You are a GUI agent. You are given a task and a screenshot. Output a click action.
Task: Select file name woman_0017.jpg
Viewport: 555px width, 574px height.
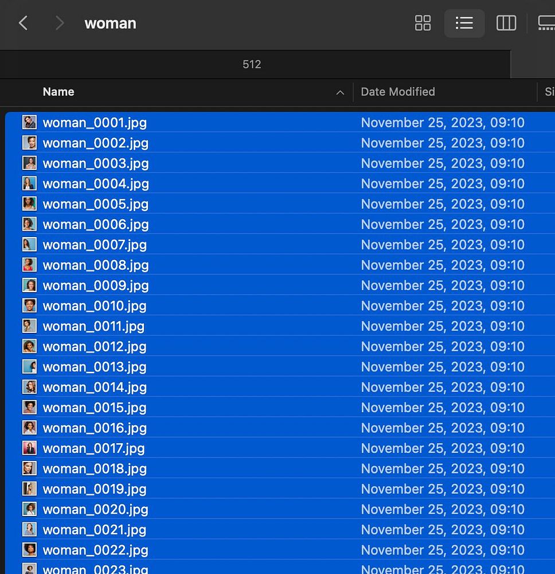coord(93,449)
